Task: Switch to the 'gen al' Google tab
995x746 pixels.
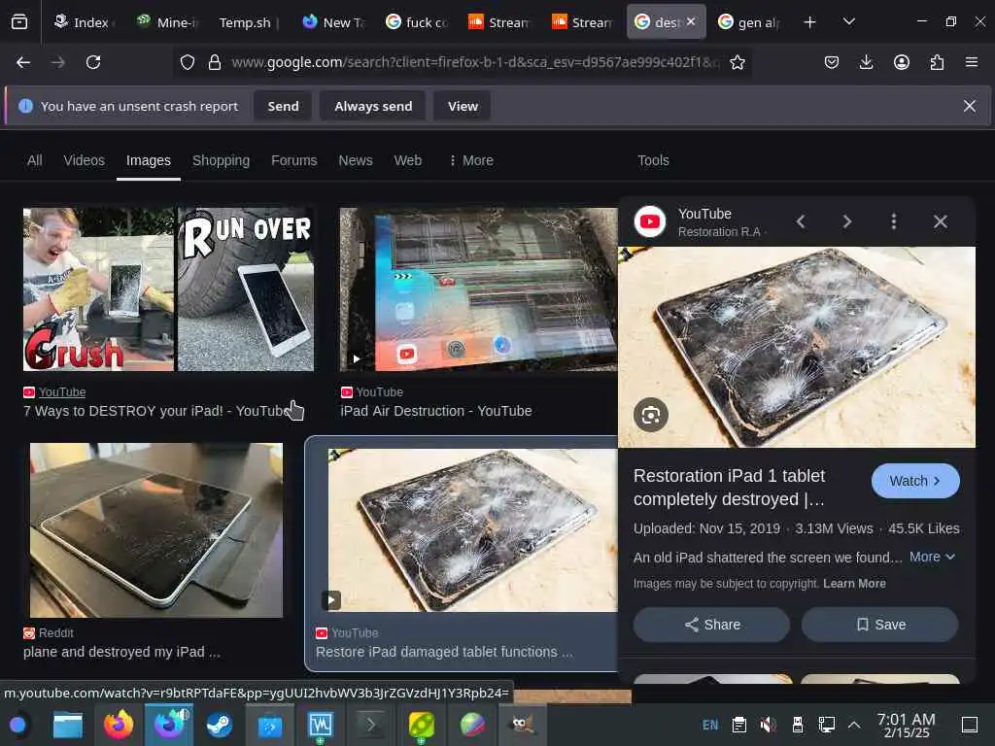Action: [750, 22]
